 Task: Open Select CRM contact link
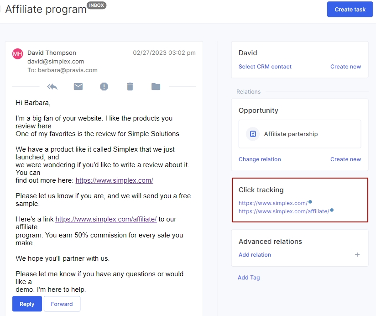[265, 67]
